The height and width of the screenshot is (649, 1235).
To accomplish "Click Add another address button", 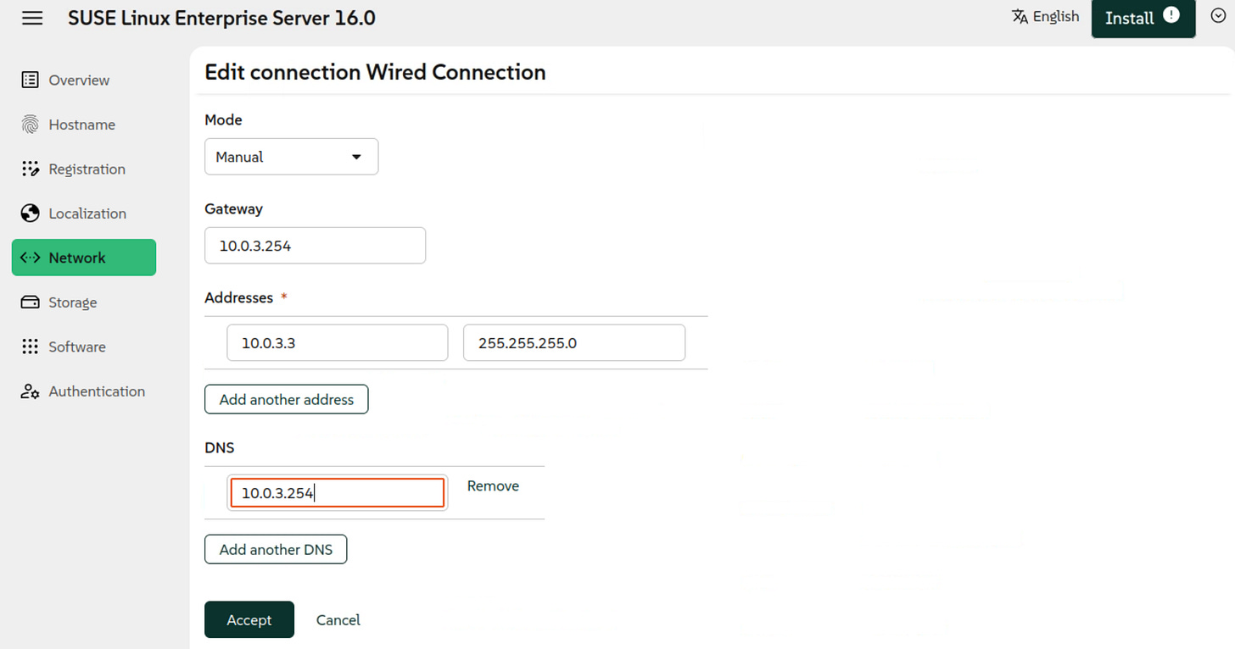I will coord(286,400).
